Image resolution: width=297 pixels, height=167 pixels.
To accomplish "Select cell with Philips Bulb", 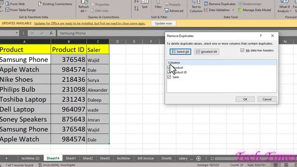I will point(25,90).
